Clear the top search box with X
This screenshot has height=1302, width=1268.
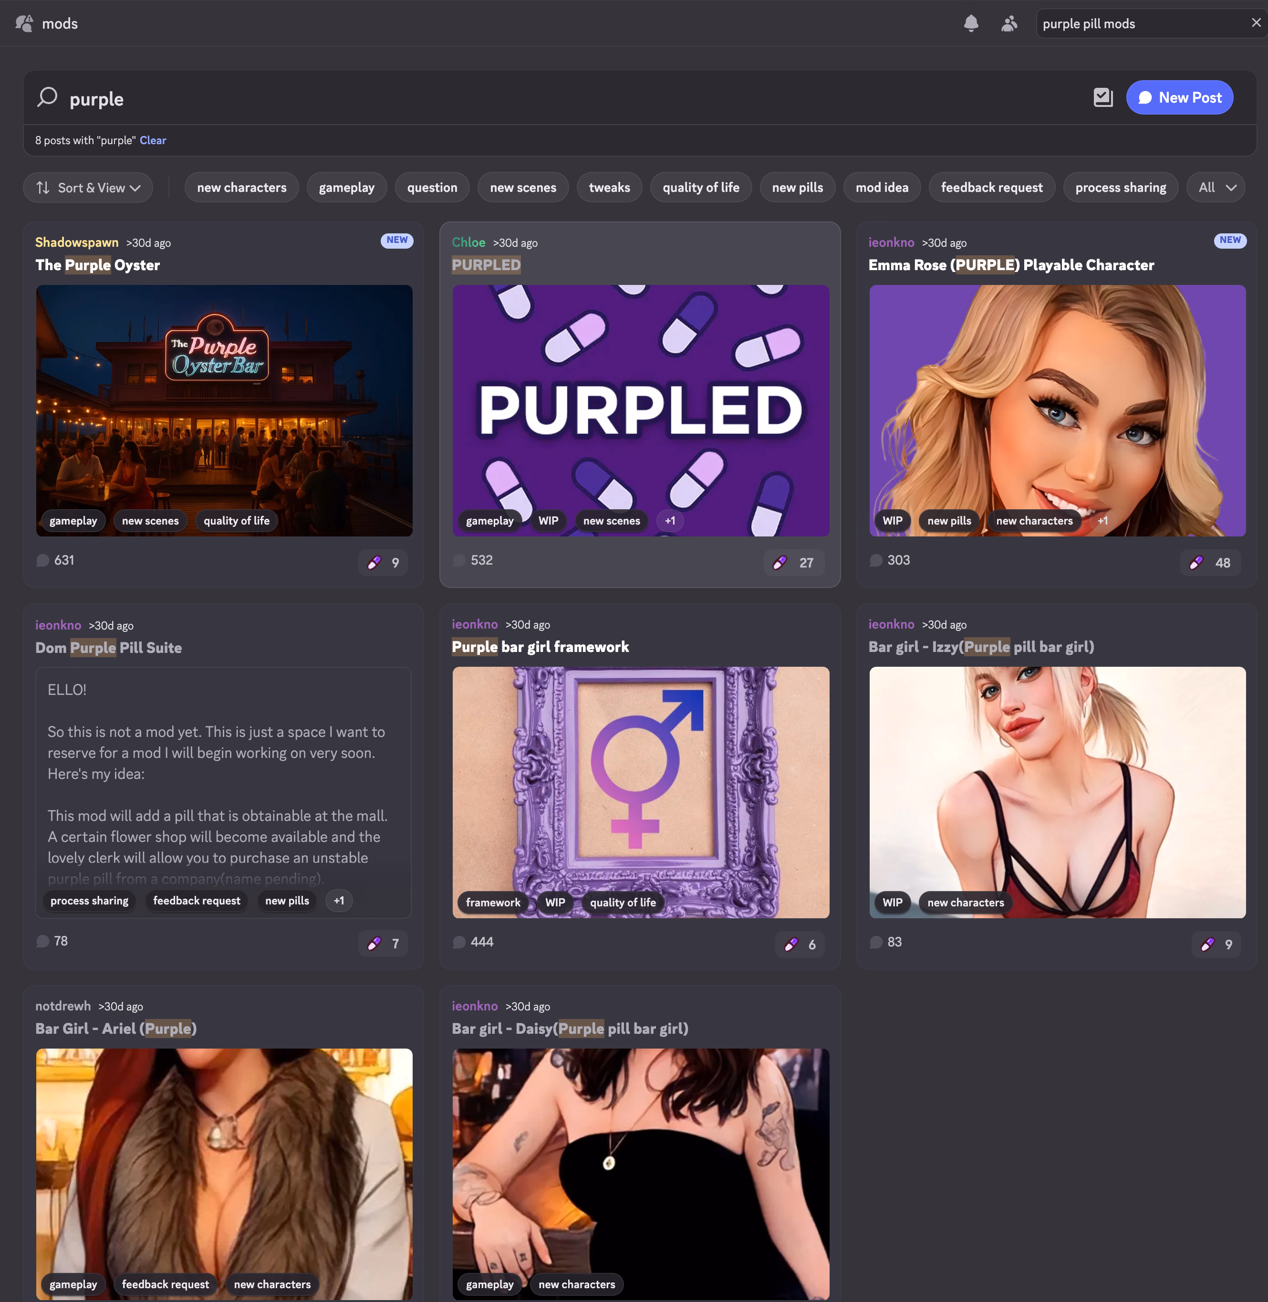[x=1255, y=22]
